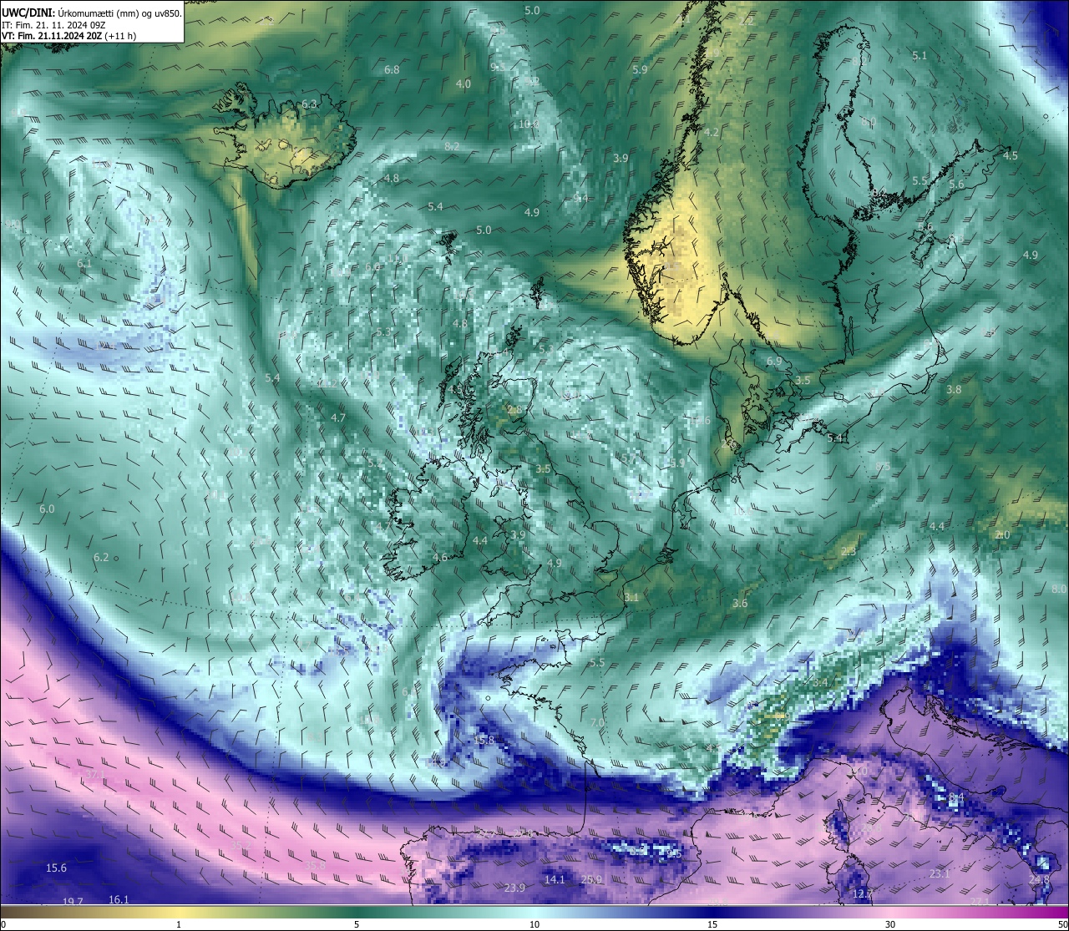Click the 15.8 value in Bay of Biscay
The image size is (1069, 931).
(484, 740)
